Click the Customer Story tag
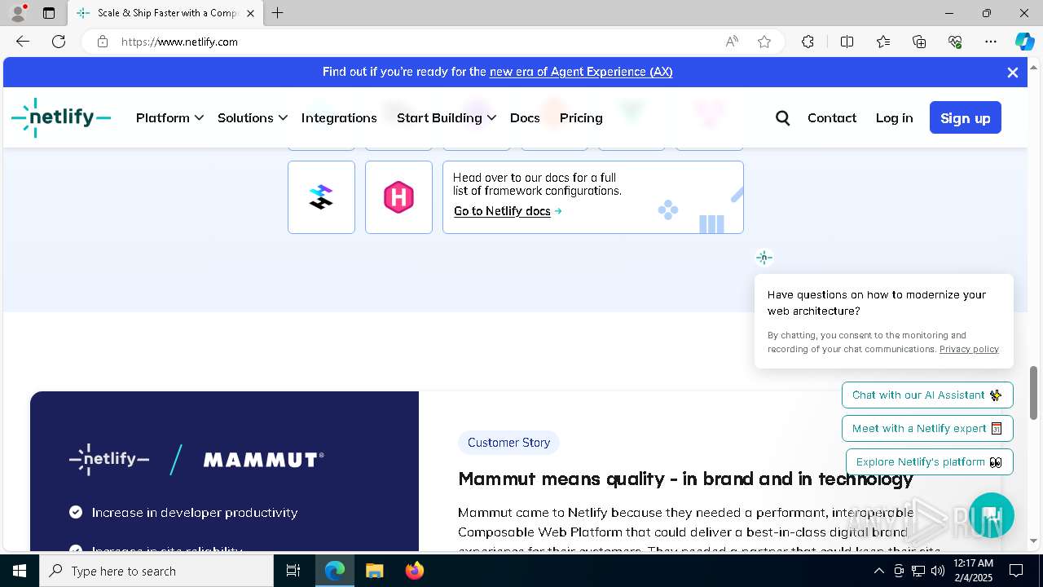Image resolution: width=1043 pixels, height=587 pixels. 508,443
